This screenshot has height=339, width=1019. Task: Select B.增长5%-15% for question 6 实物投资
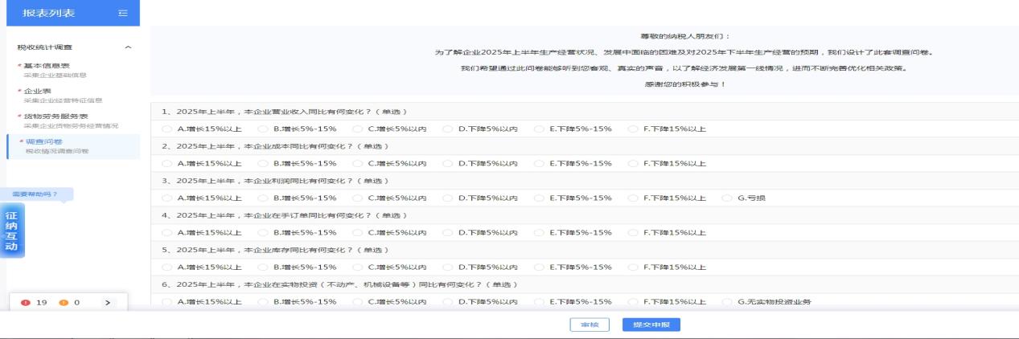point(261,301)
